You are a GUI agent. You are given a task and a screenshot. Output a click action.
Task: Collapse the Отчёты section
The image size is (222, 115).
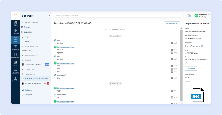(x=23, y=37)
